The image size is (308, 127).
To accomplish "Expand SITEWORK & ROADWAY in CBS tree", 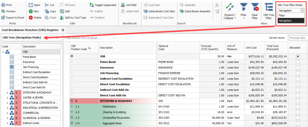I will coord(8,93).
